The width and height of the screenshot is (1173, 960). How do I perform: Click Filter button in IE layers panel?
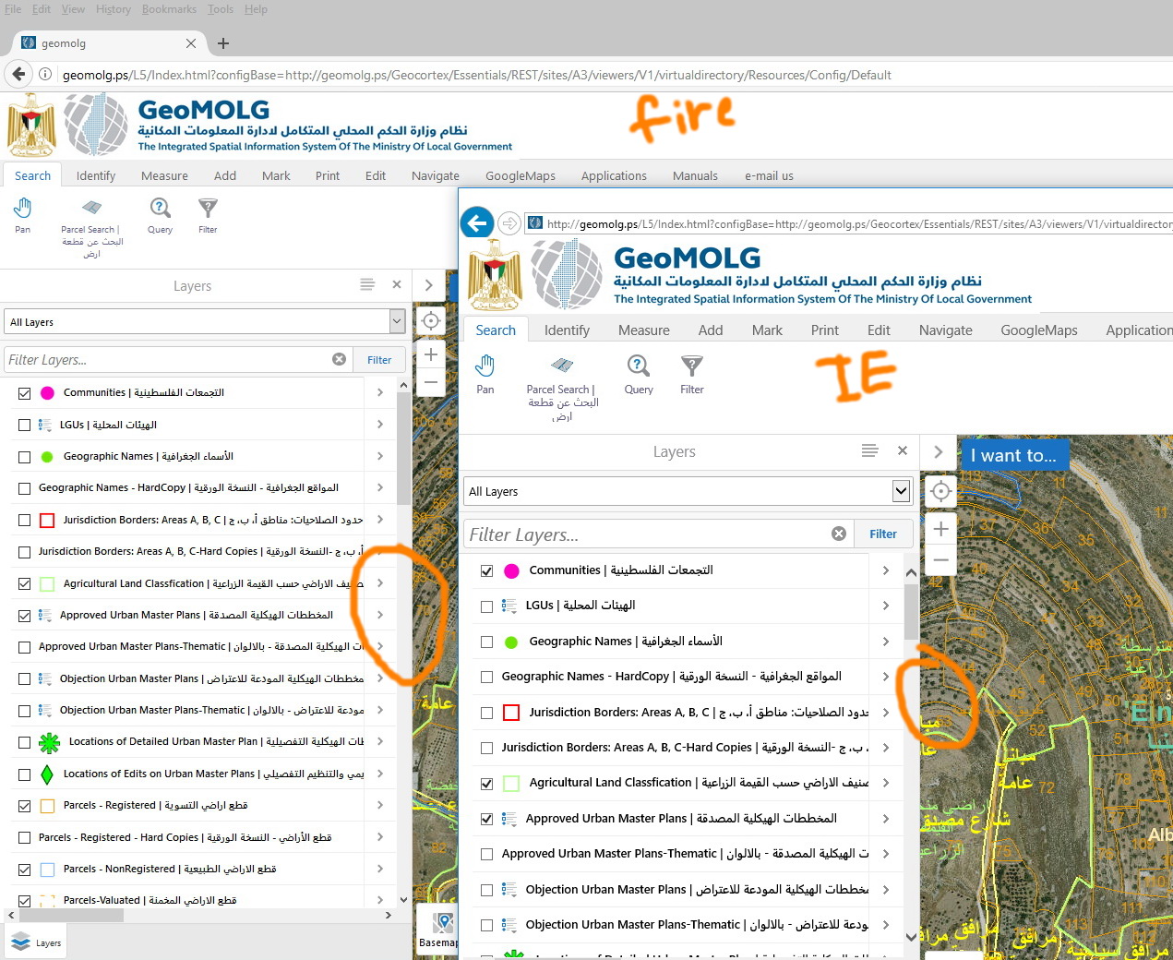(883, 534)
